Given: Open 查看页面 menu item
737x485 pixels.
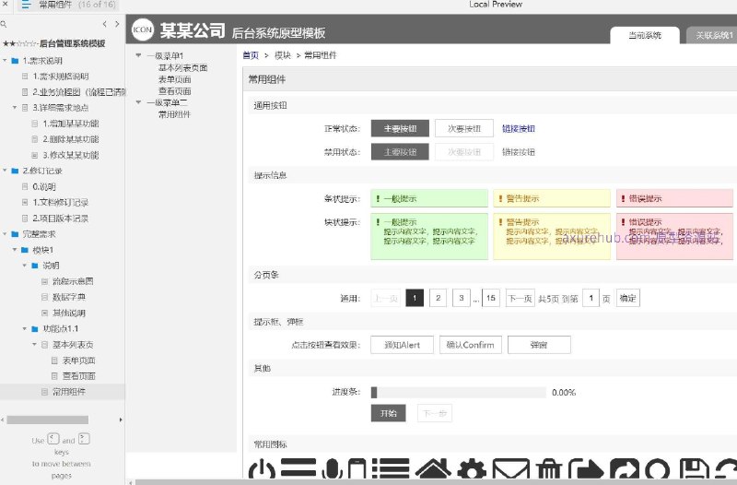Looking at the screenshot, I should point(174,91).
